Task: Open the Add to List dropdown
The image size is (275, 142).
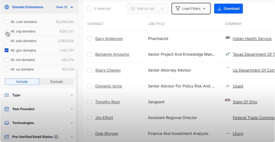Action: (147, 9)
